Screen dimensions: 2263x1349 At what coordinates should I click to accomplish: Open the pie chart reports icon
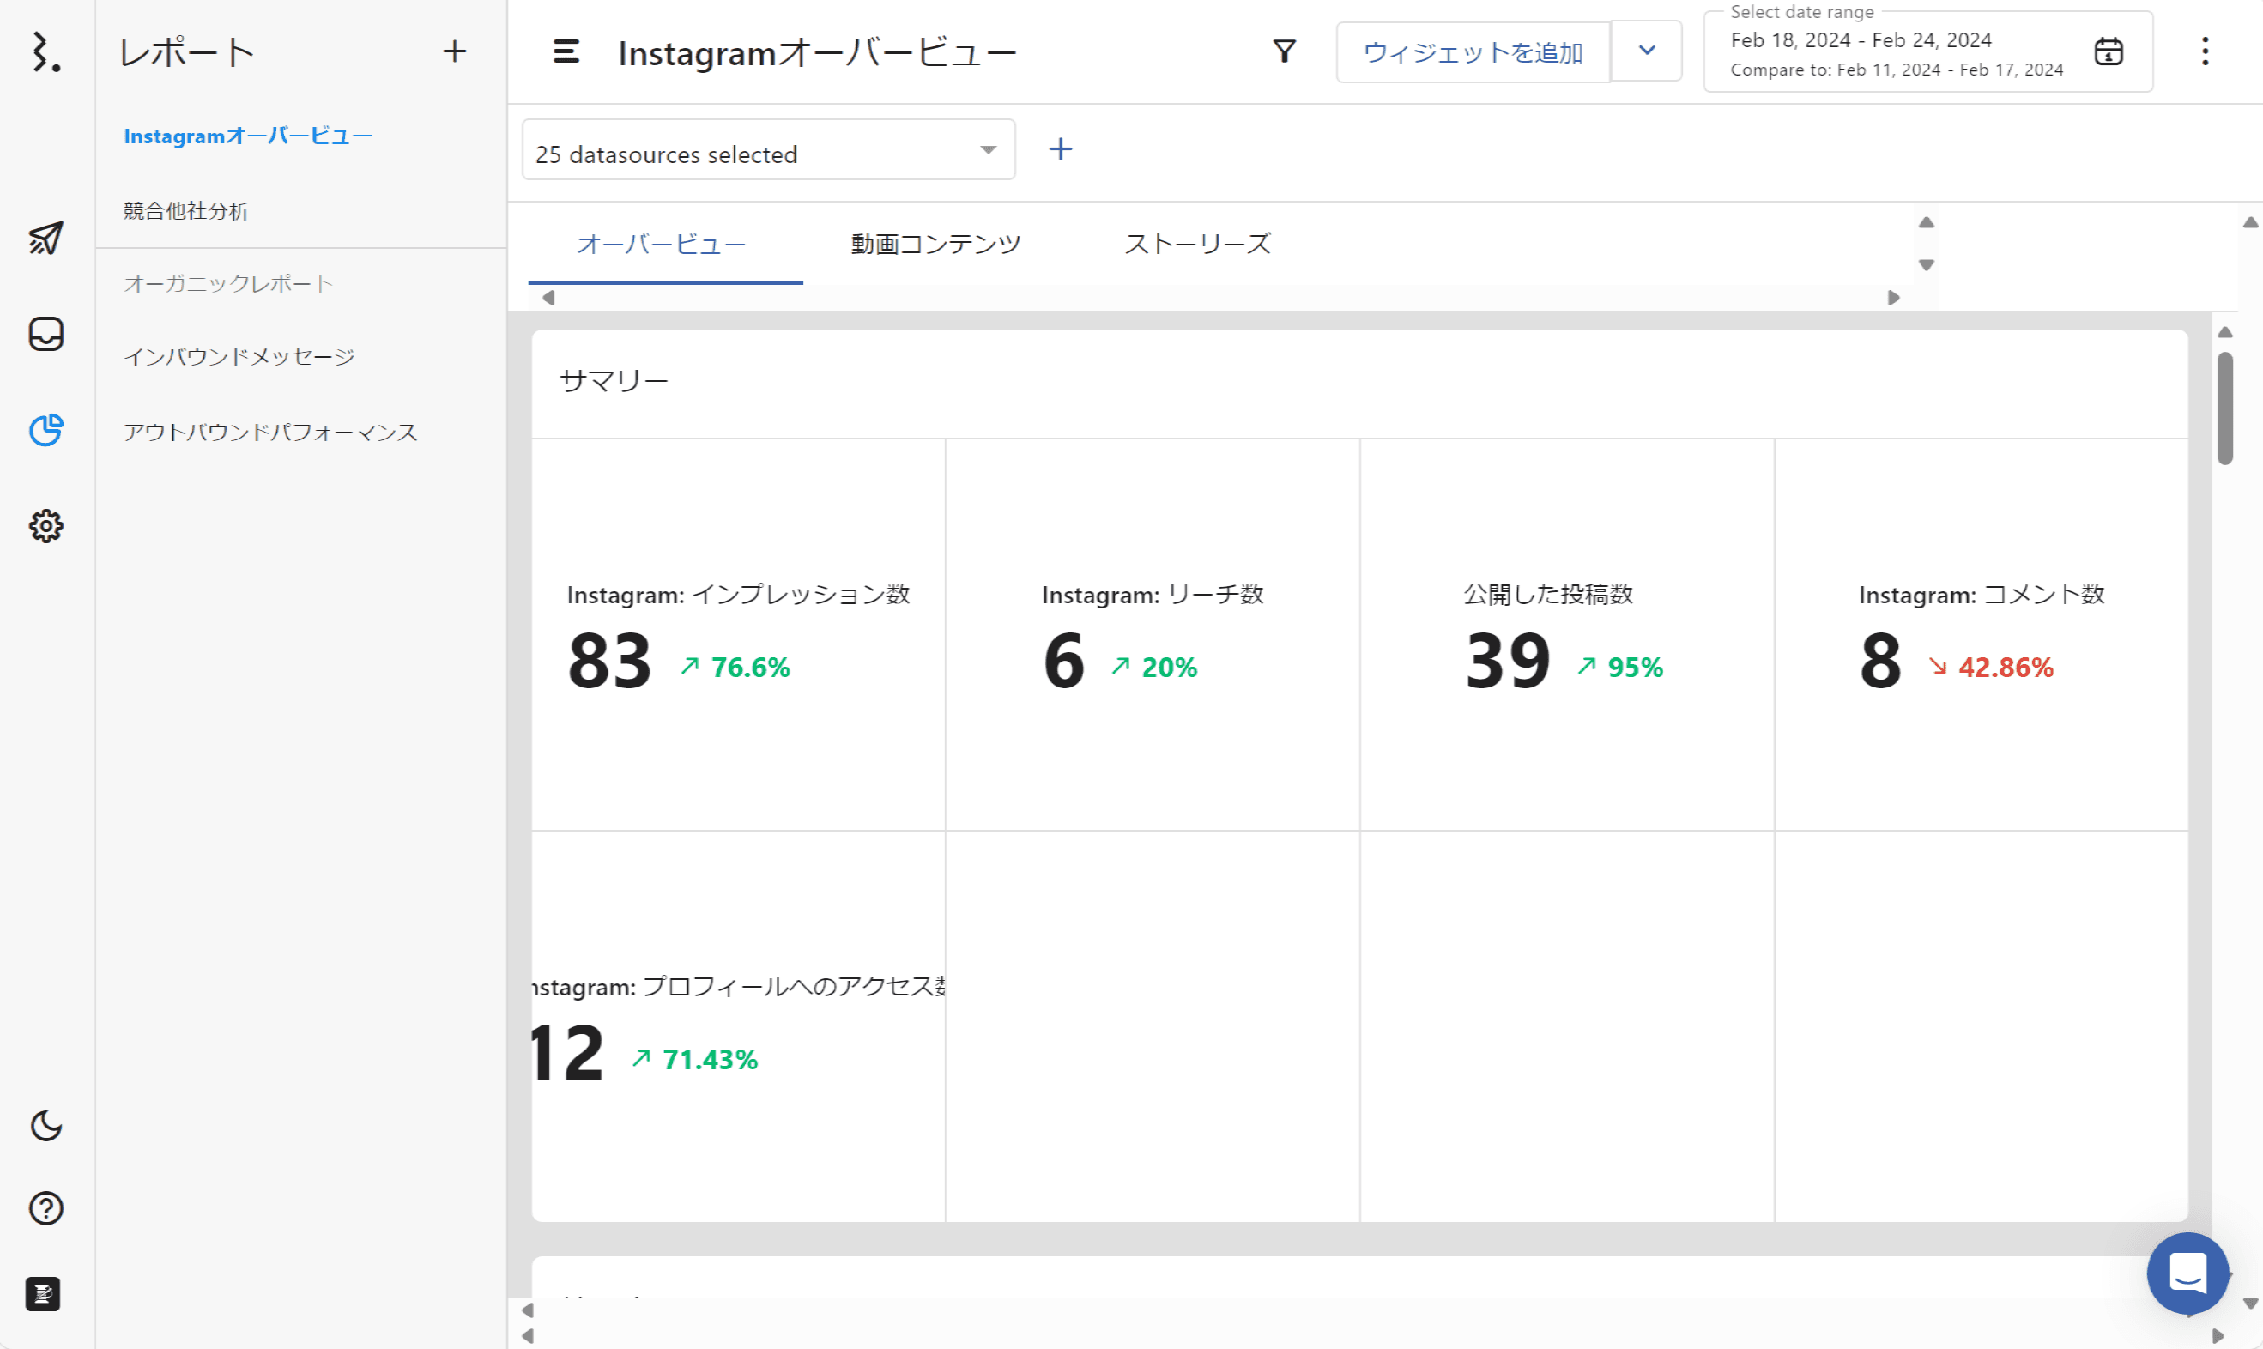45,430
